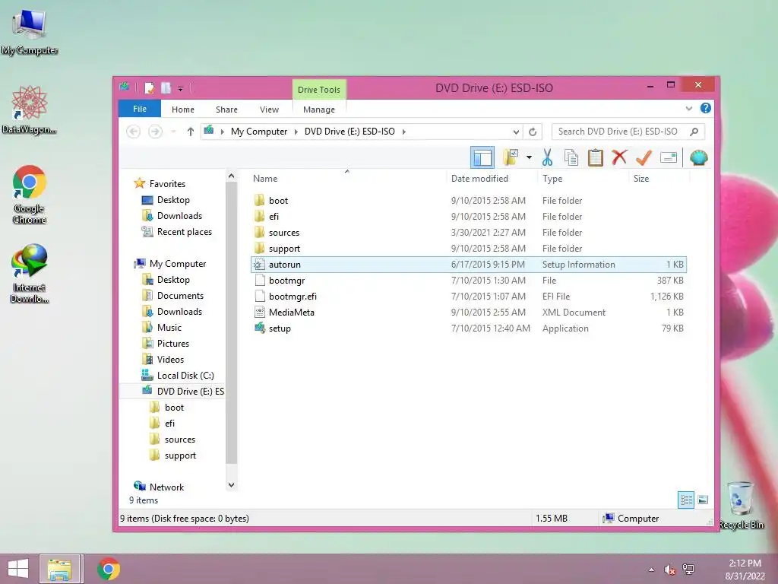This screenshot has width=778, height=584.
Task: Click navigation pane scrollbar down arrow
Action: click(x=231, y=484)
